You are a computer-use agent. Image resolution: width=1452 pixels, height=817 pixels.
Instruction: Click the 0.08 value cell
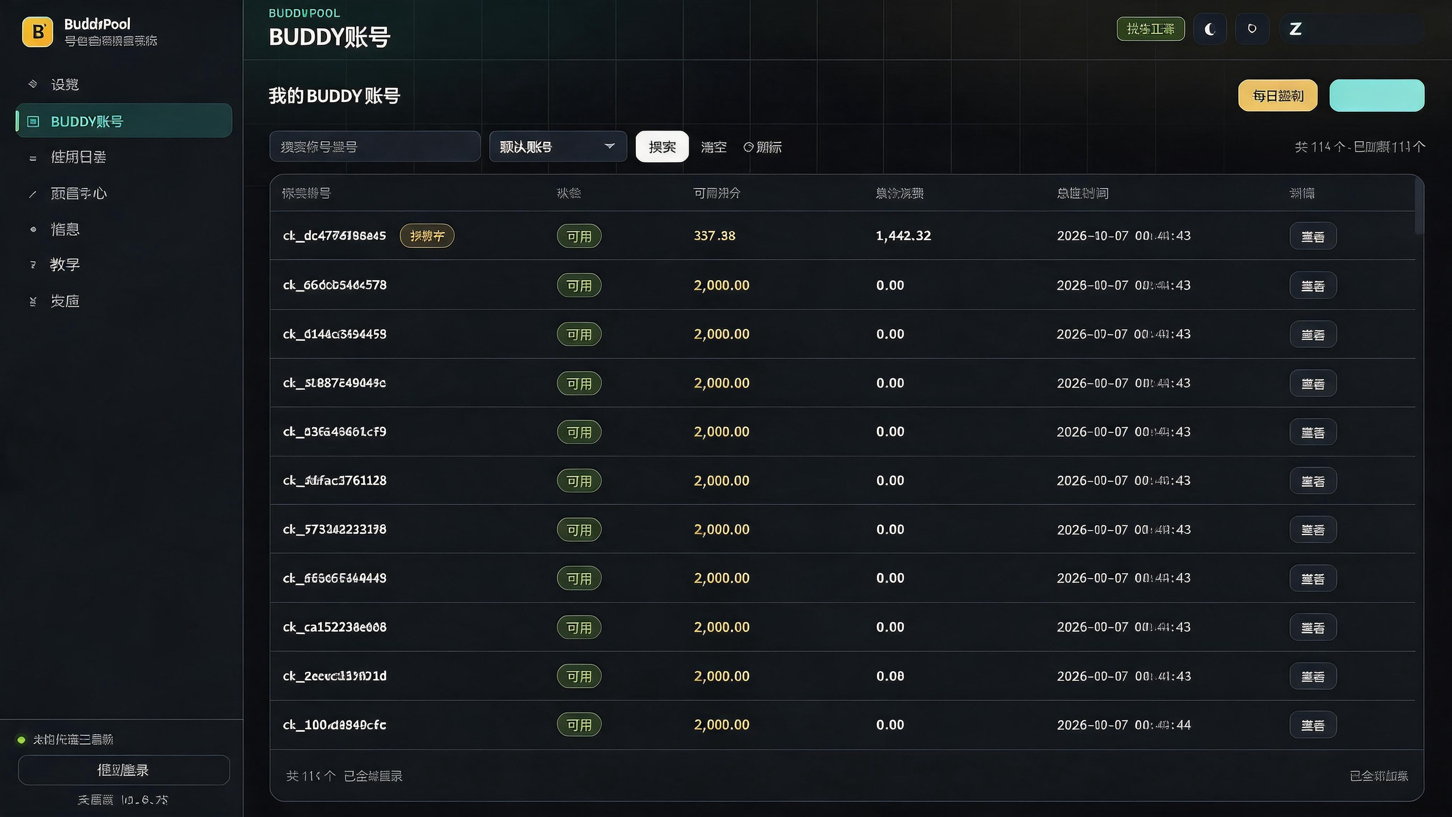(x=890, y=676)
